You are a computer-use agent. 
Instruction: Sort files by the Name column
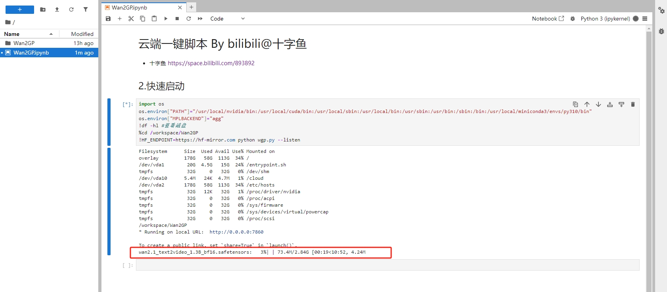(x=28, y=34)
